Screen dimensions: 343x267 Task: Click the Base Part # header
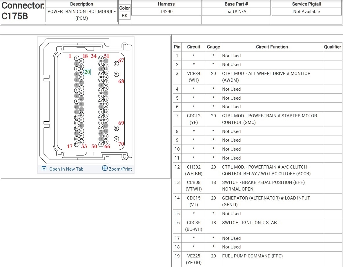tap(236, 4)
